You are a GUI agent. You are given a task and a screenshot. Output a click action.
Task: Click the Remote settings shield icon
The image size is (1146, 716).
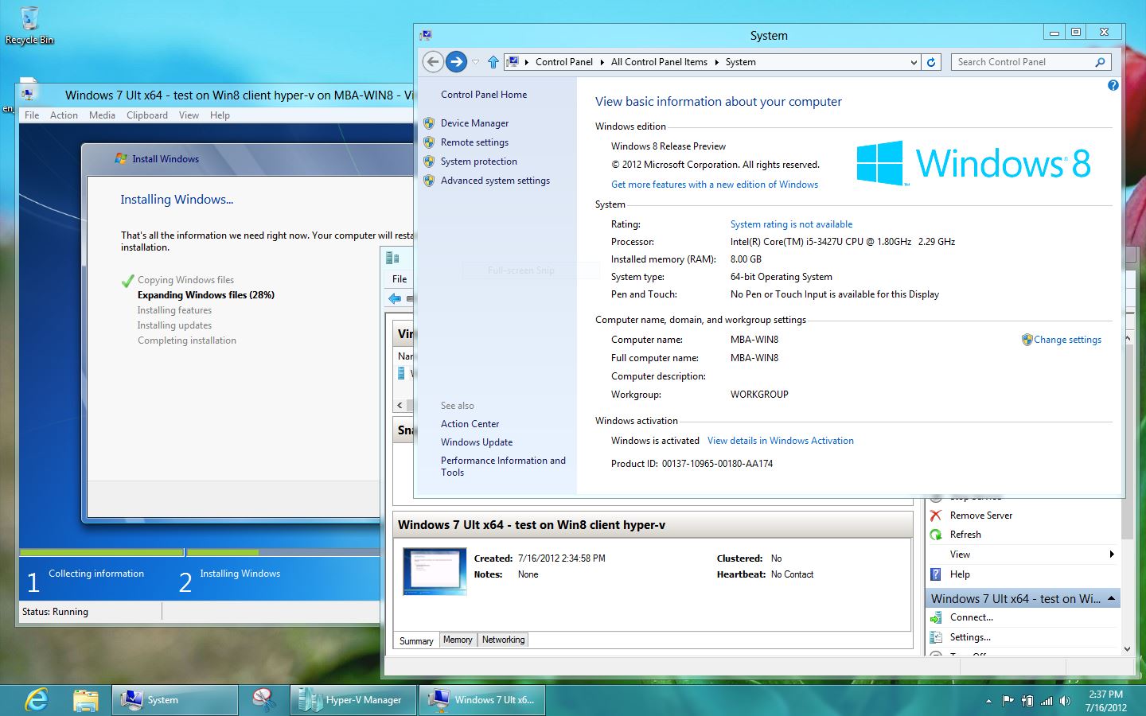click(x=429, y=142)
